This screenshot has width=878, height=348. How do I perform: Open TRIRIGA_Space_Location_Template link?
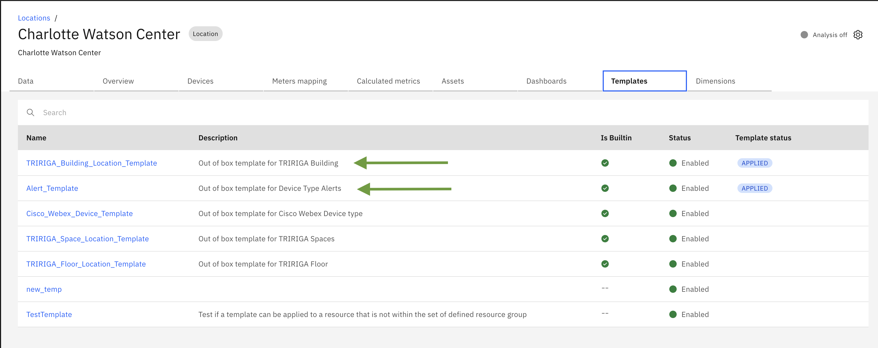[88, 239]
